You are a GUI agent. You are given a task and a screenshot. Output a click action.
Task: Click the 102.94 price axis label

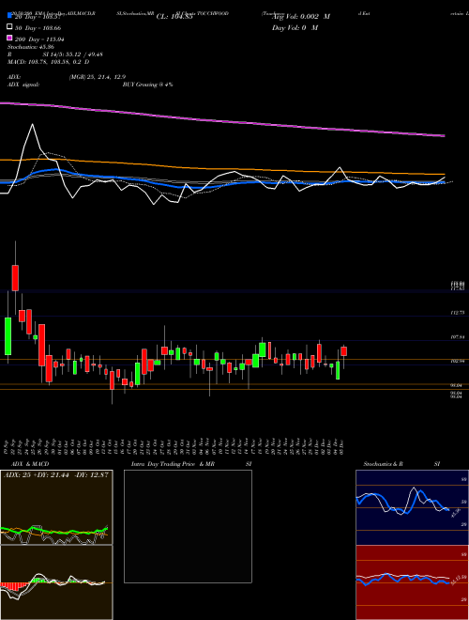(x=458, y=361)
